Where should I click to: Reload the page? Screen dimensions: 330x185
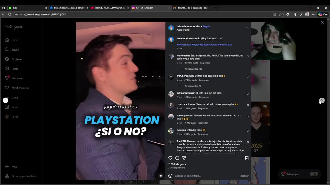[10, 14]
